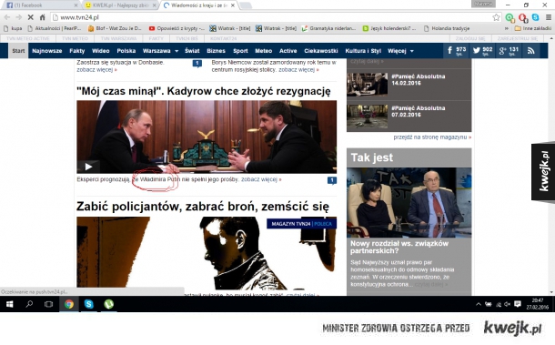Open Chrome menu hamburger icon
This screenshot has width=555, height=345.
tap(549, 17)
